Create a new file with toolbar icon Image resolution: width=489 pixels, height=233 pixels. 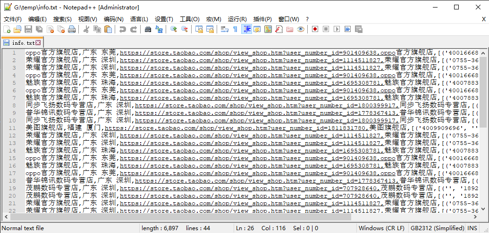click(7, 29)
